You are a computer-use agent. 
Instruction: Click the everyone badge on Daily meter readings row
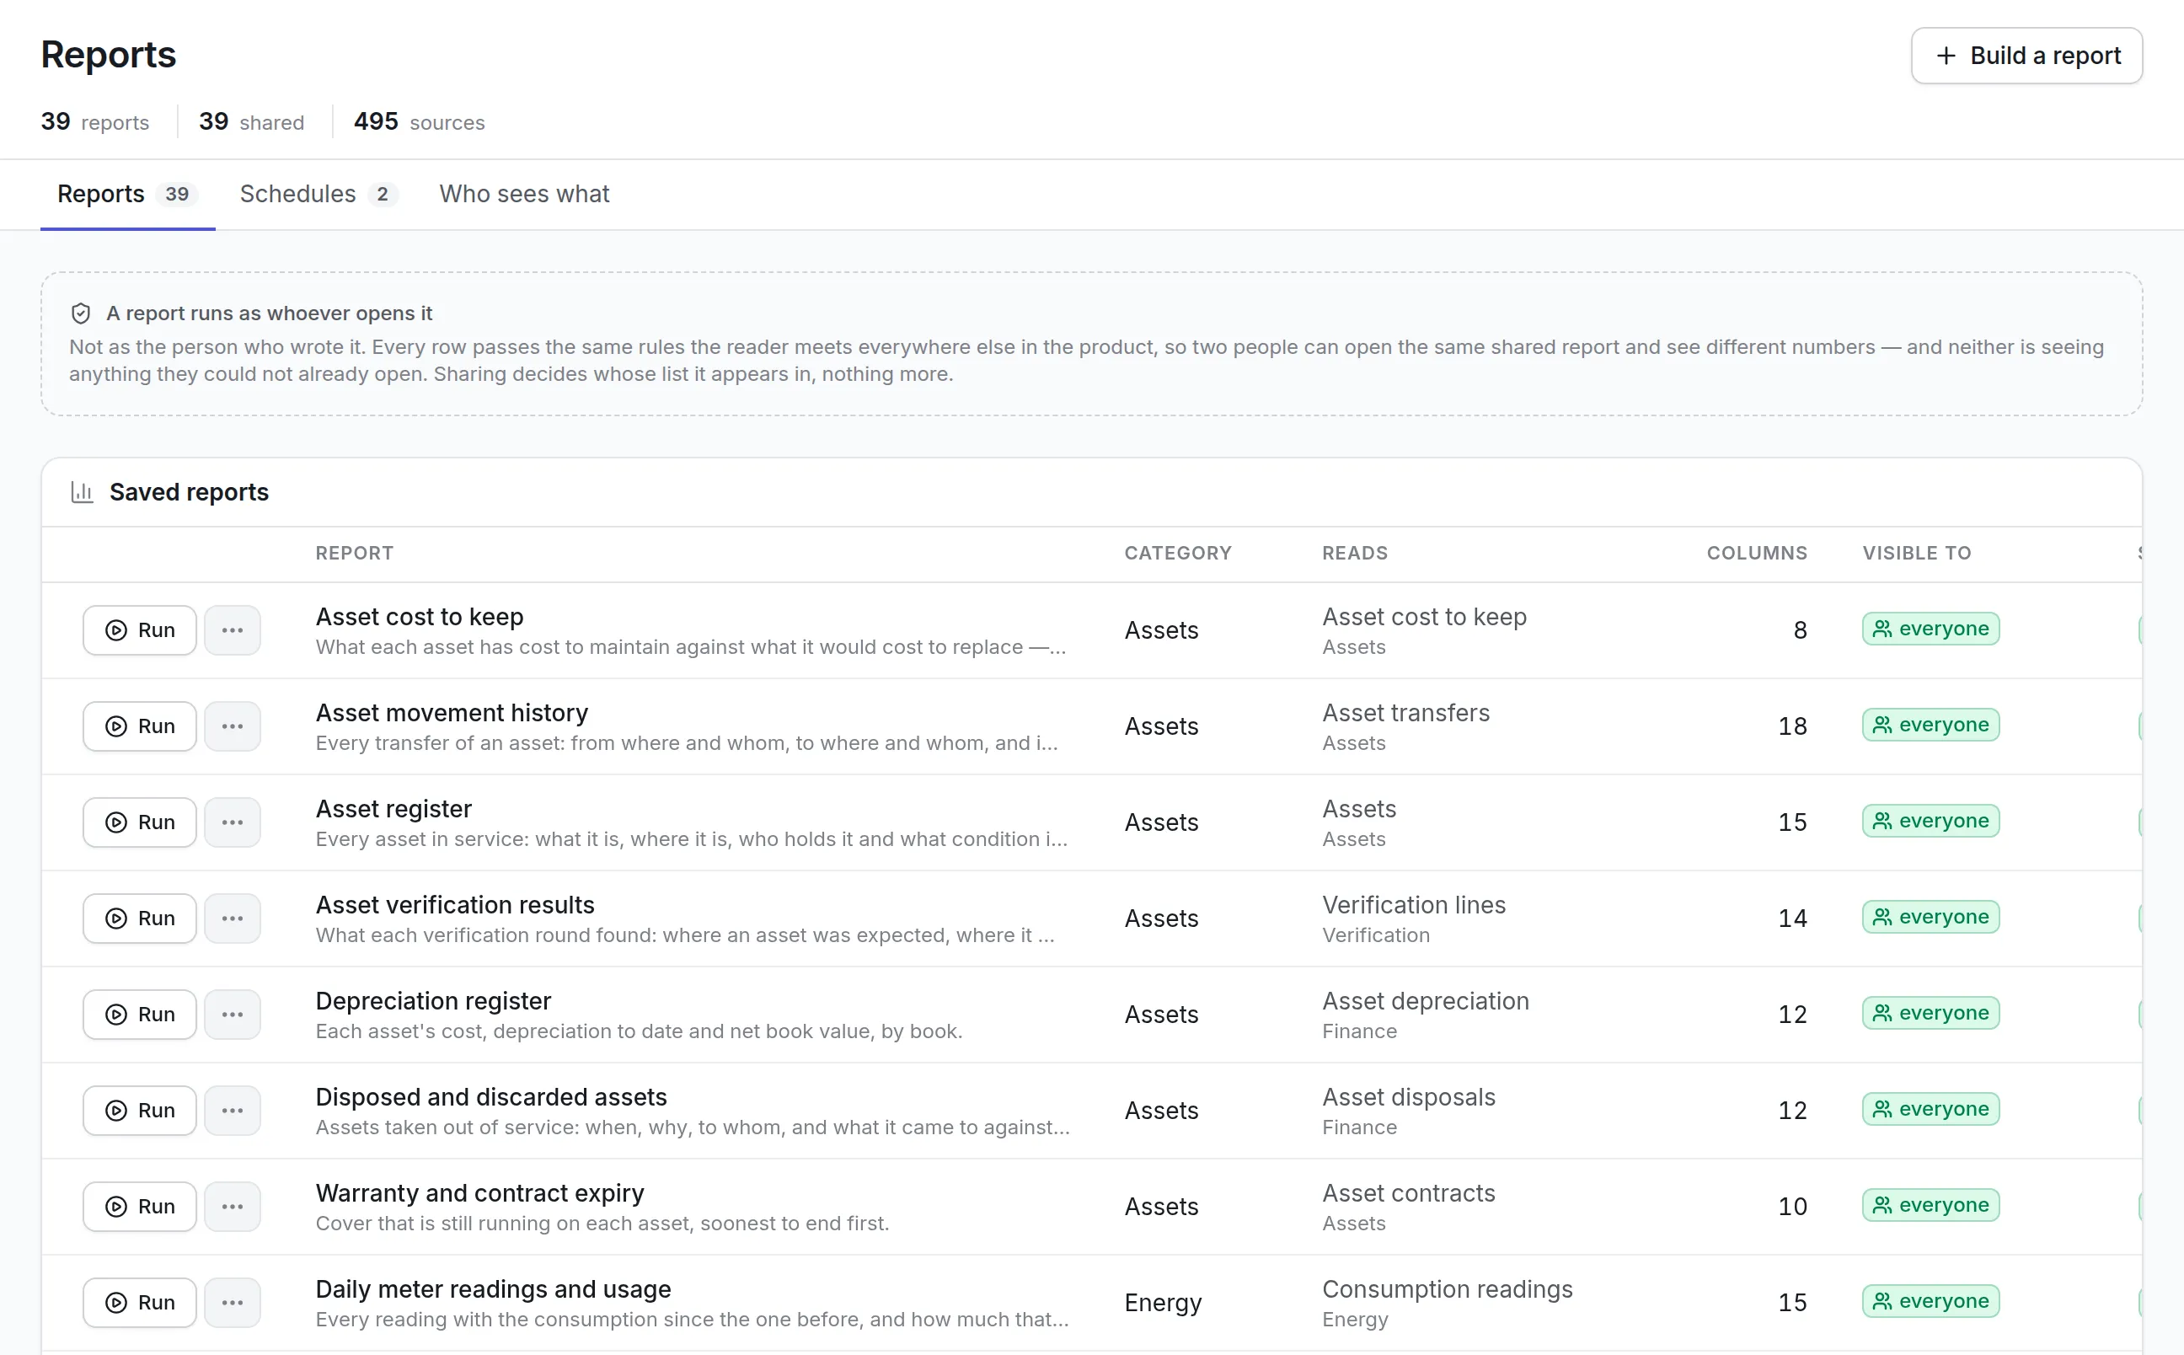(1930, 1299)
